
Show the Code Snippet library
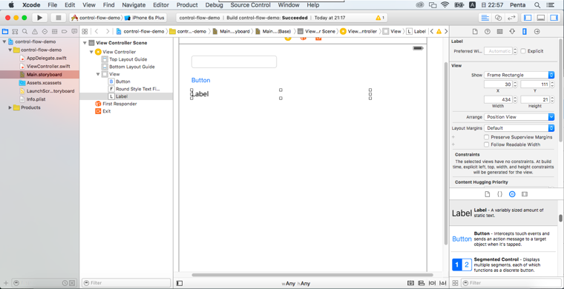pos(499,194)
